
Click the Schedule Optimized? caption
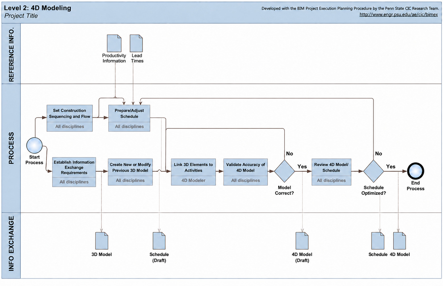coord(374,190)
